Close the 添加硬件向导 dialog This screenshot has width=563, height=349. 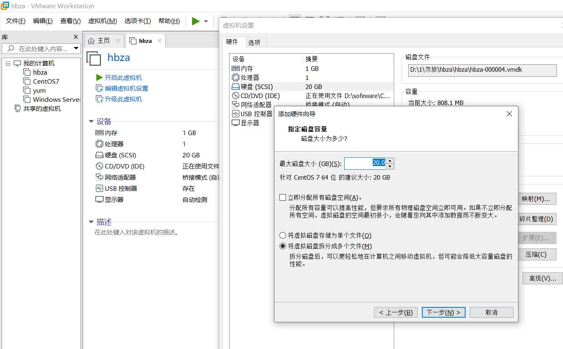[509, 114]
